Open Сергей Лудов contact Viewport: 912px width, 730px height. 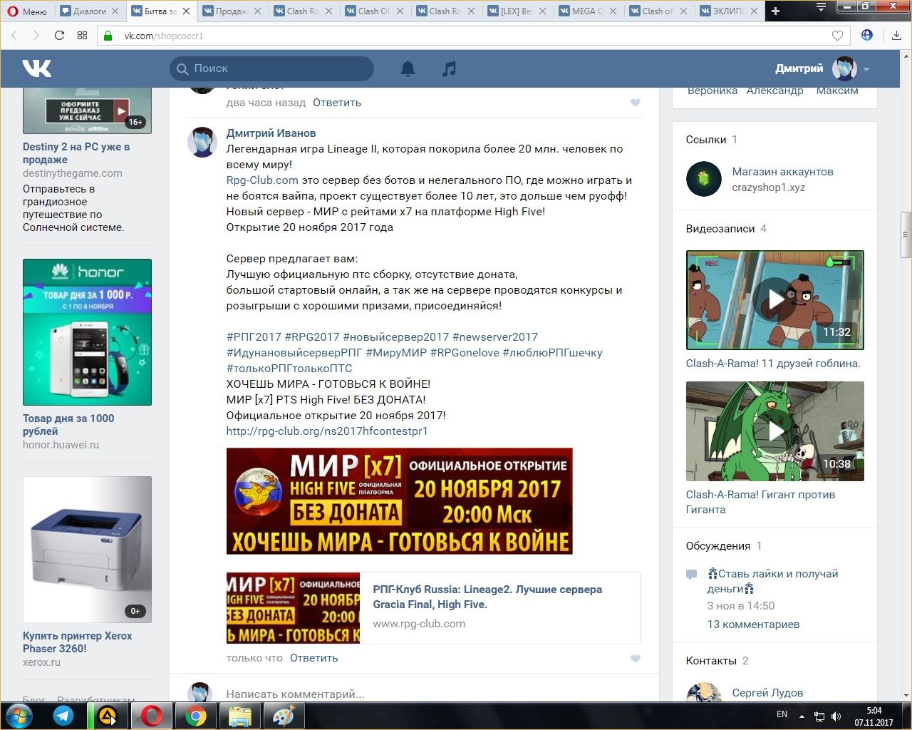tap(767, 693)
